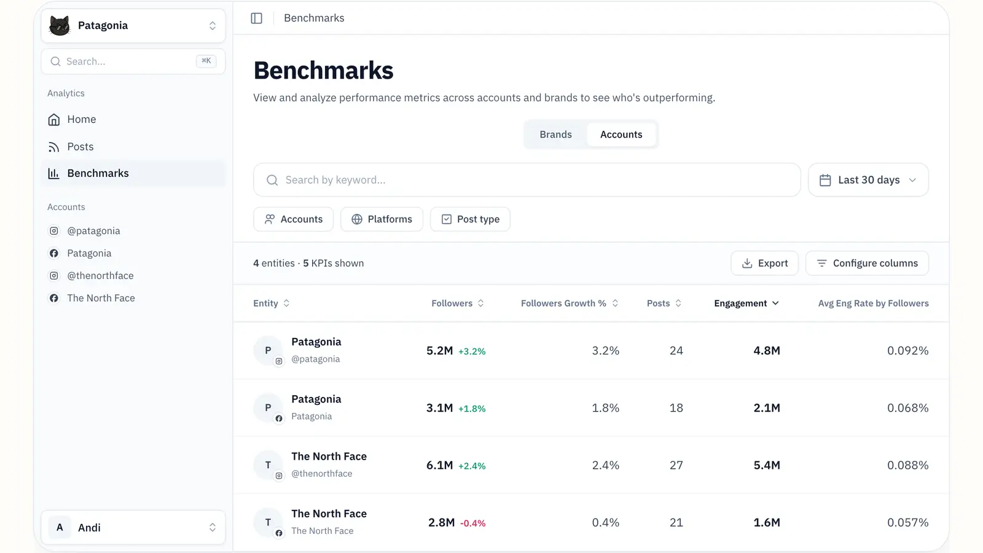Open @thenorthface account in sidebar
The width and height of the screenshot is (983, 553).
100,276
